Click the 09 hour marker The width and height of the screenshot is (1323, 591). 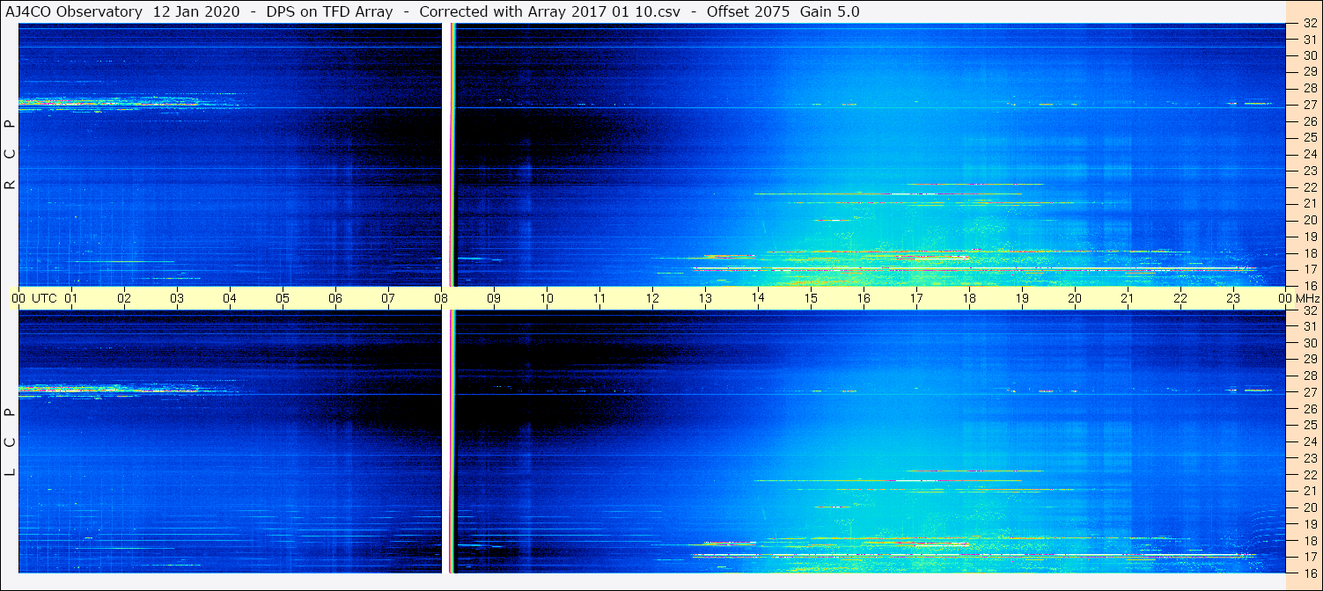494,298
